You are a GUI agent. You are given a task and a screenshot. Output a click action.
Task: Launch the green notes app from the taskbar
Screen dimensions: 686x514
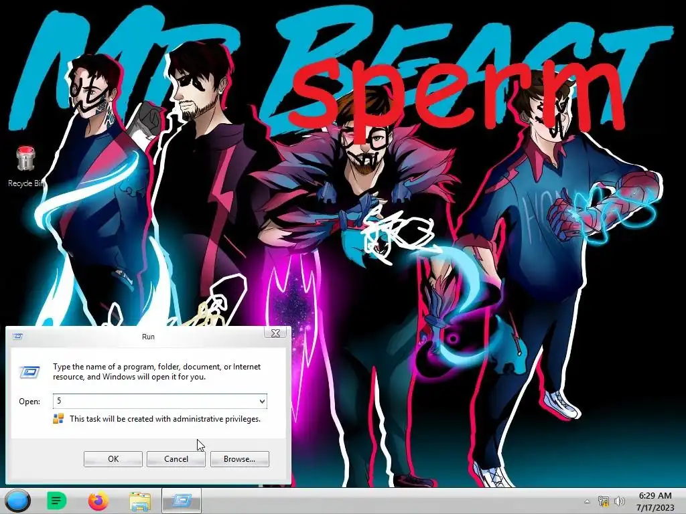pos(56,501)
